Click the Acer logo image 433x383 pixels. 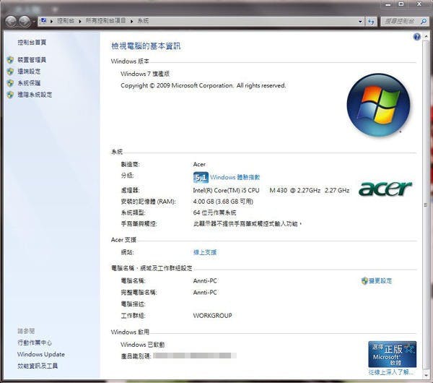385,189
